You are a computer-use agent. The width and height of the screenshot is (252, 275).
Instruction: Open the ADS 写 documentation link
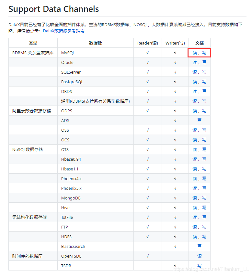pos(200,120)
